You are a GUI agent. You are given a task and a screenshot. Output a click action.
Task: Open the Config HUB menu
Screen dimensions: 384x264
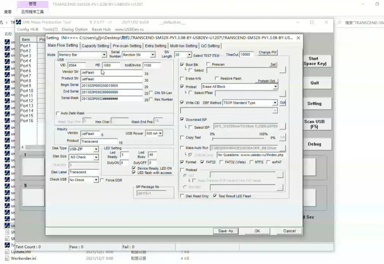point(28,29)
